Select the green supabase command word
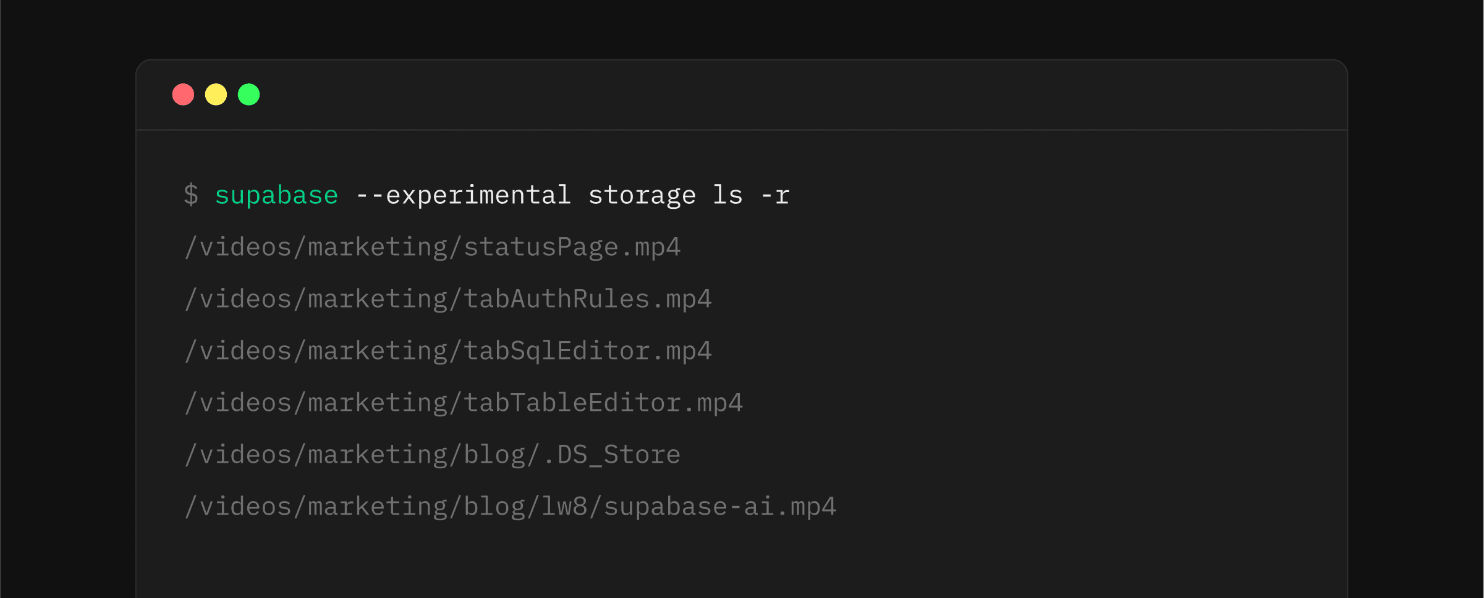Viewport: 1484px width, 598px height. coord(276,196)
